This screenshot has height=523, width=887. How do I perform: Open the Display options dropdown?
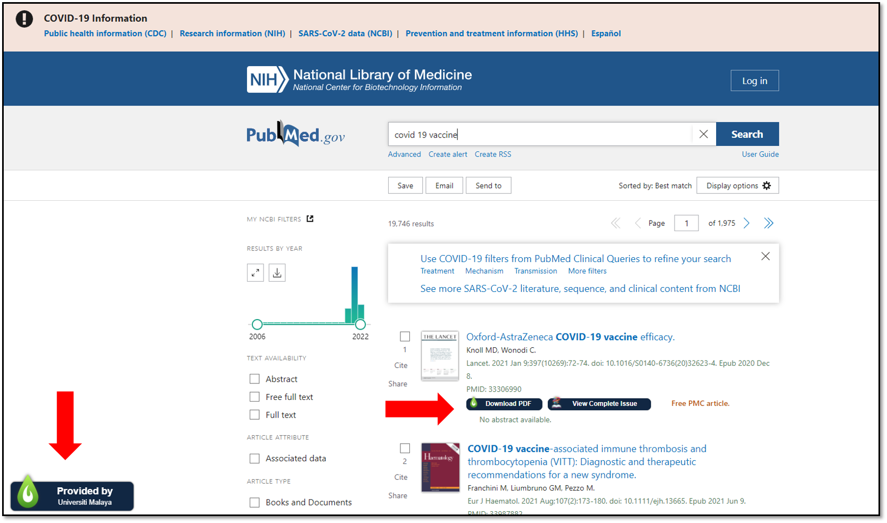coord(737,185)
